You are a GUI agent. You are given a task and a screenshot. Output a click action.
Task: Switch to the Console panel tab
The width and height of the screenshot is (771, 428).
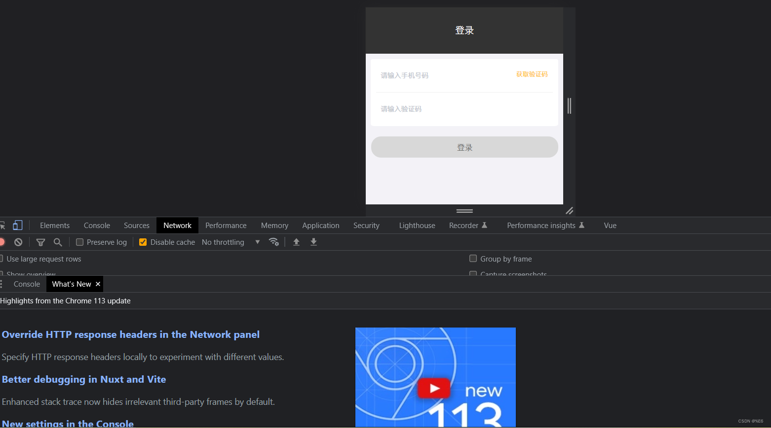[97, 225]
